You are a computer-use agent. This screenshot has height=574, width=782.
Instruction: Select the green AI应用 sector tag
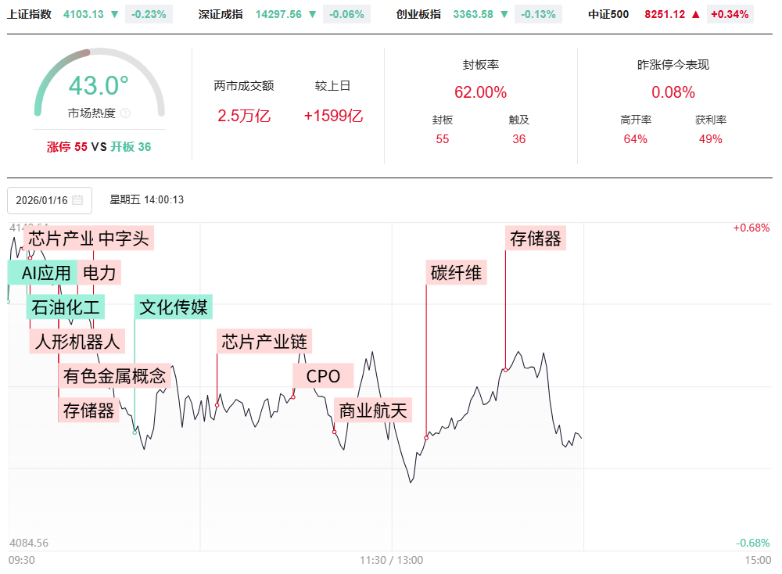point(43,273)
